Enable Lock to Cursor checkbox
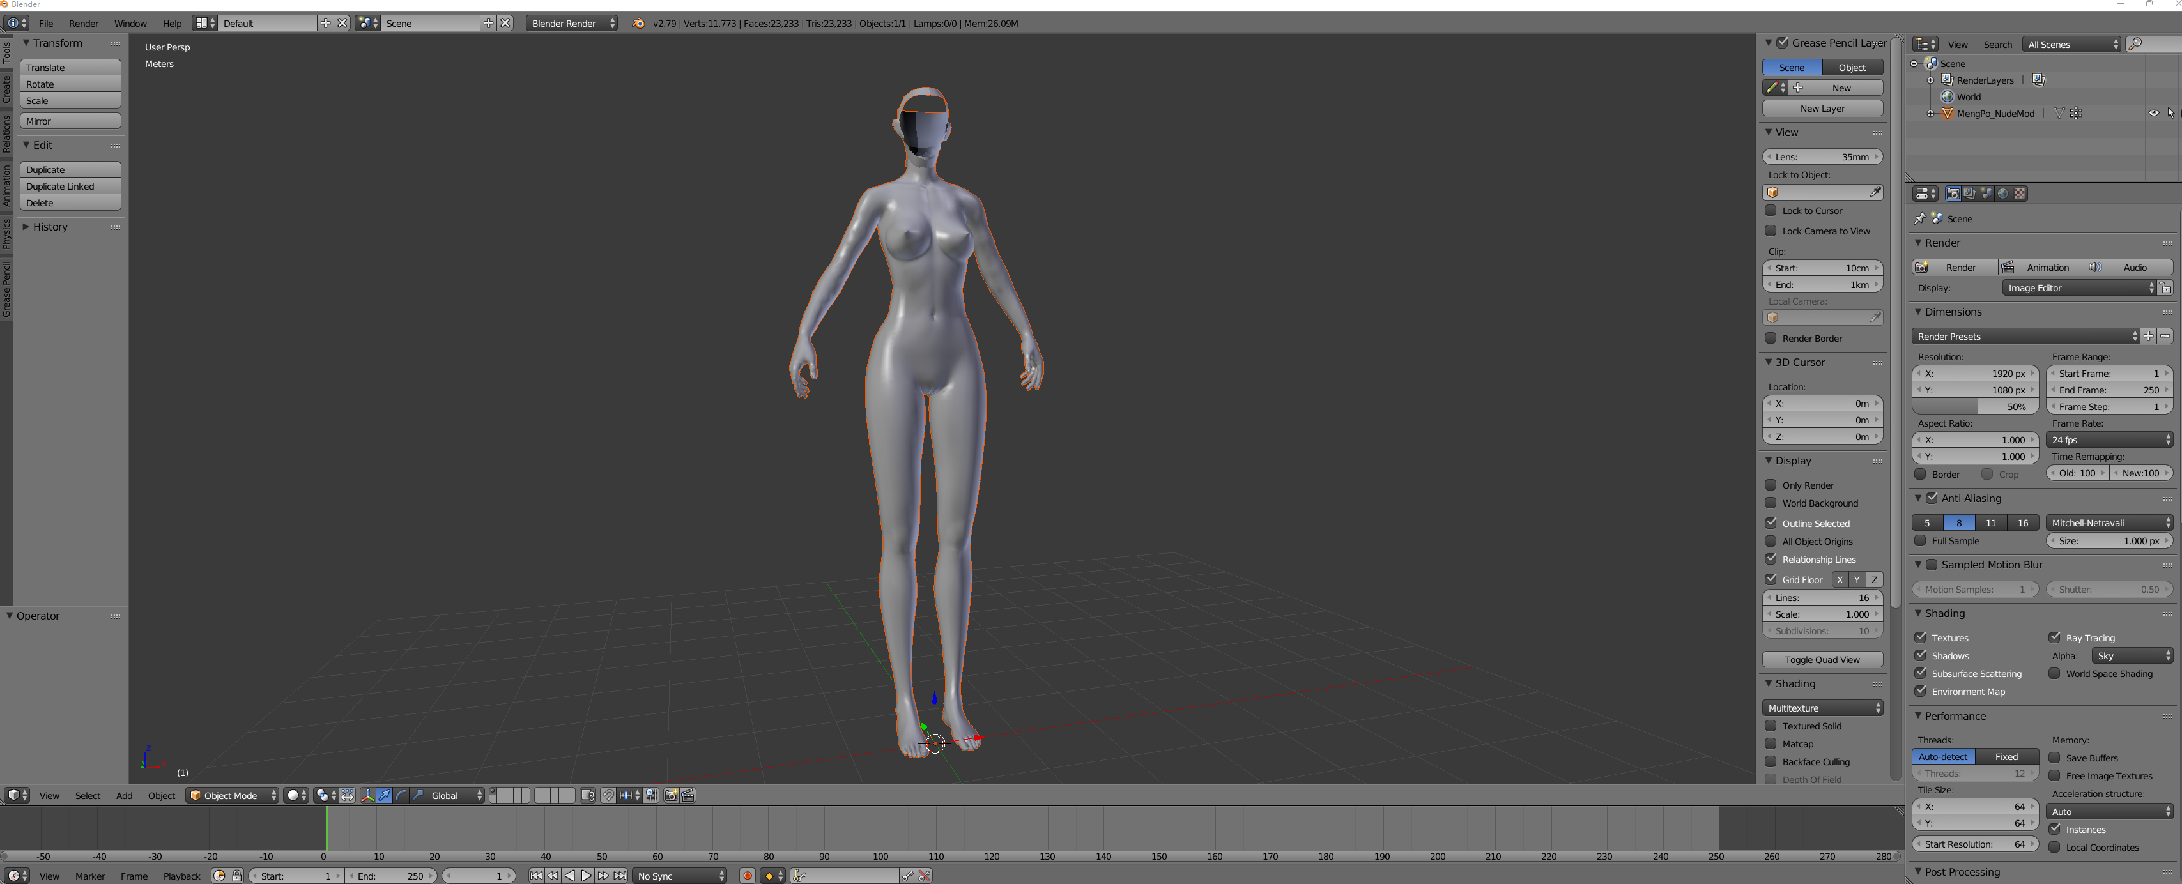The width and height of the screenshot is (2182, 884). [x=1771, y=210]
